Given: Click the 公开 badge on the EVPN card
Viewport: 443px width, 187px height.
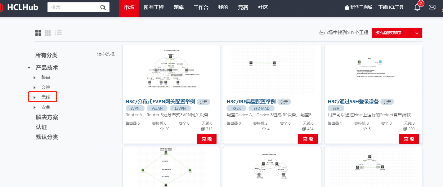Looking at the screenshot, I should [204, 102].
